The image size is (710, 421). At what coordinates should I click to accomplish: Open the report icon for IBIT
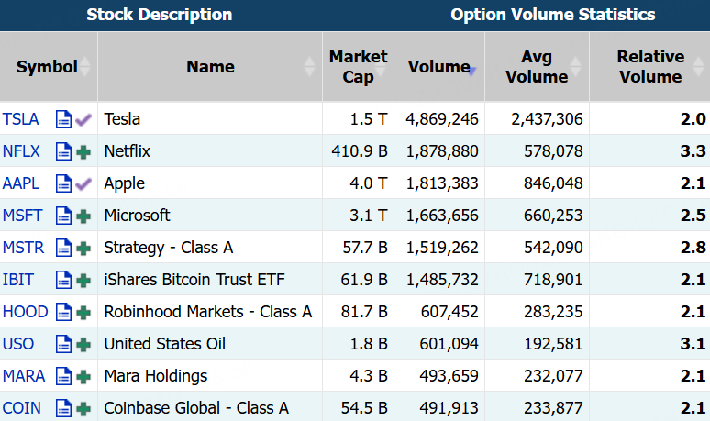pyautogui.click(x=63, y=281)
